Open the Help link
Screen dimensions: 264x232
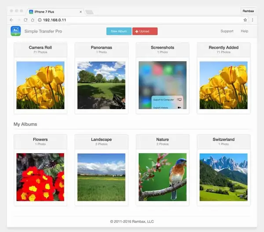click(x=245, y=31)
